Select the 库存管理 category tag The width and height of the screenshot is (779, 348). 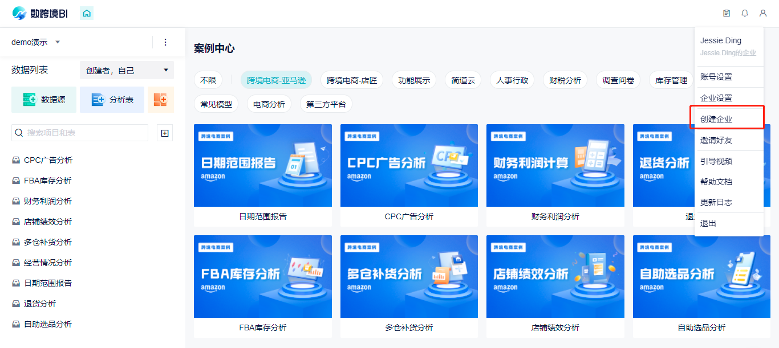[671, 80]
